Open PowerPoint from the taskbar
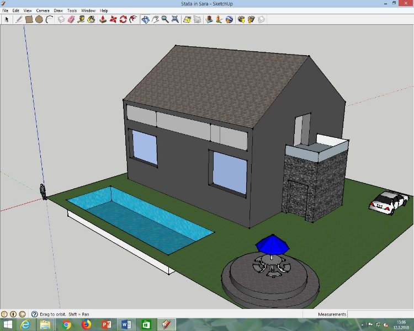Image resolution: width=414 pixels, height=331 pixels. pos(107,324)
